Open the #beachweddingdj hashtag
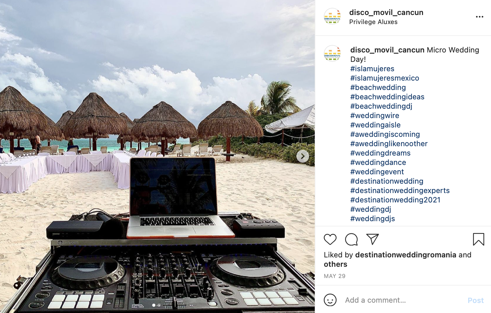 pos(381,106)
